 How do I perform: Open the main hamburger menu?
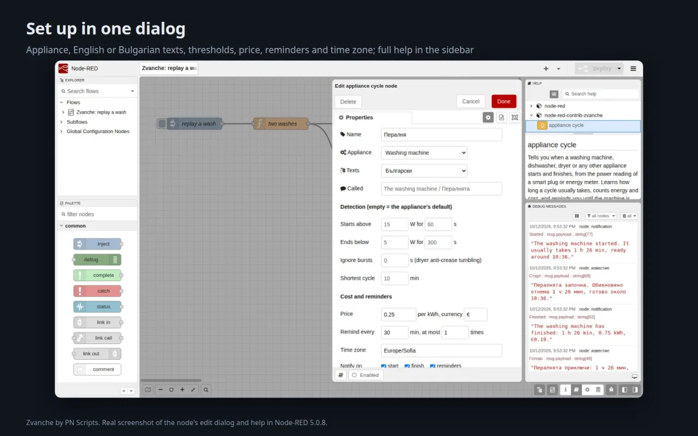633,69
